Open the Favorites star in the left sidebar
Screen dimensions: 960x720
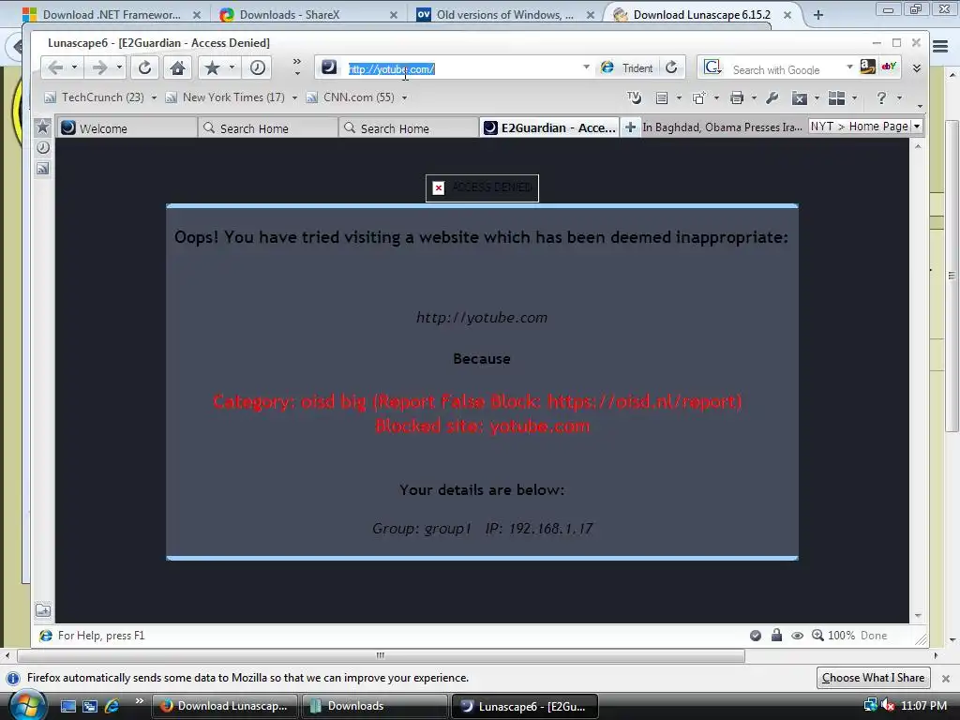coord(42,127)
